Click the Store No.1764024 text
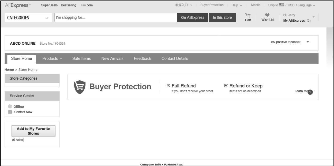The height and width of the screenshot is (166, 334). (x=52, y=44)
